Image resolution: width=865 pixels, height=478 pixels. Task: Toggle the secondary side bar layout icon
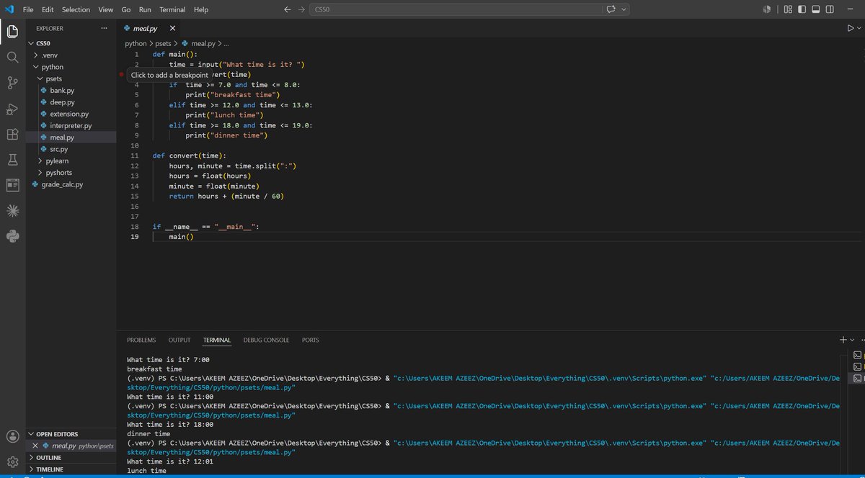tap(830, 9)
